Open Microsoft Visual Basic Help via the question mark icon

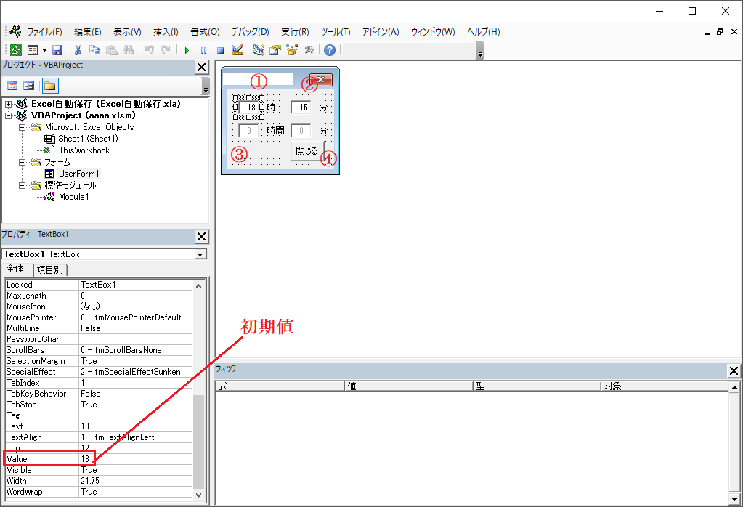click(328, 50)
